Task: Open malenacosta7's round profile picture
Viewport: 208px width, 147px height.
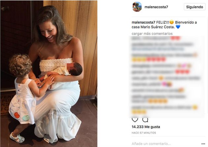Action: [x=137, y=7]
